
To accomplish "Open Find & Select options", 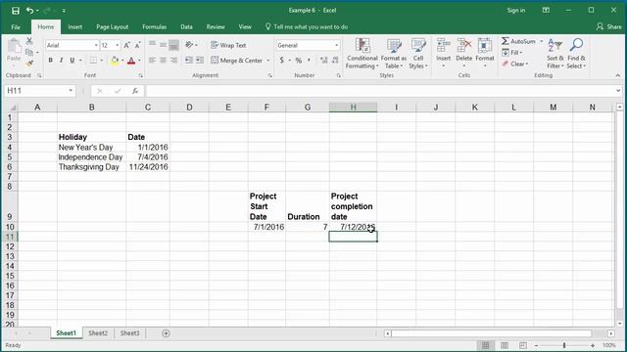I will tap(576, 54).
